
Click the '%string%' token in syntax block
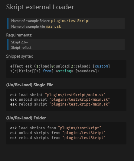tap(64, 71)
